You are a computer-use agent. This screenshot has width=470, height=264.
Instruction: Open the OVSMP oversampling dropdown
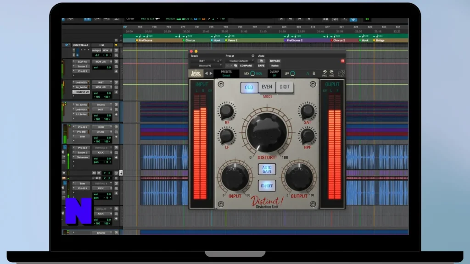pyautogui.click(x=274, y=73)
